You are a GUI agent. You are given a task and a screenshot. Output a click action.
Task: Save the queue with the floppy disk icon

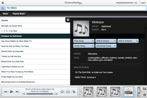(x=145, y=89)
